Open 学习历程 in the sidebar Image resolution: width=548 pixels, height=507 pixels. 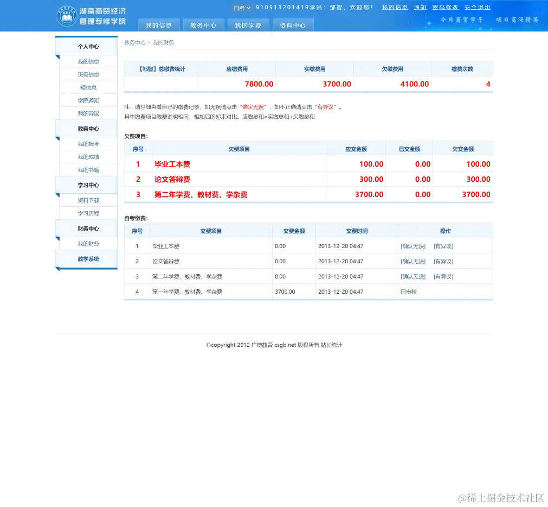pos(88,213)
